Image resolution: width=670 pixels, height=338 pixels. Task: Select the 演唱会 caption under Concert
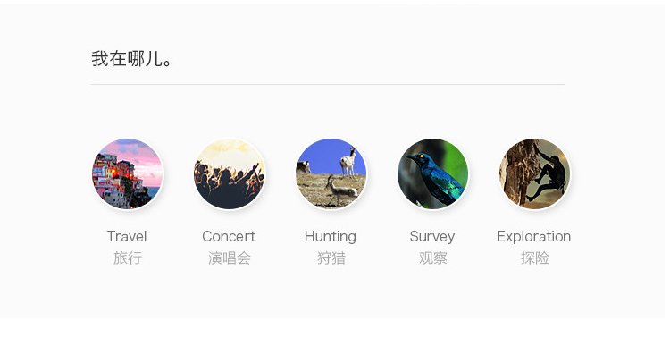229,258
